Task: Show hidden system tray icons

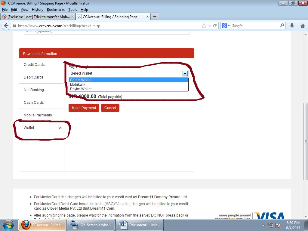Action: coord(263,225)
